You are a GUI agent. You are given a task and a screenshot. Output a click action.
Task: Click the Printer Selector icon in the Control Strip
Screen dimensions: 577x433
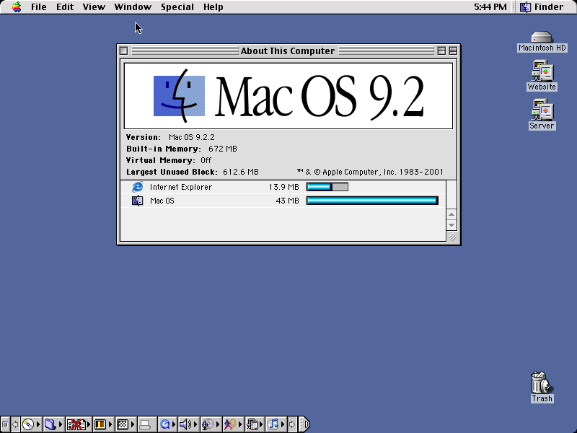point(146,424)
